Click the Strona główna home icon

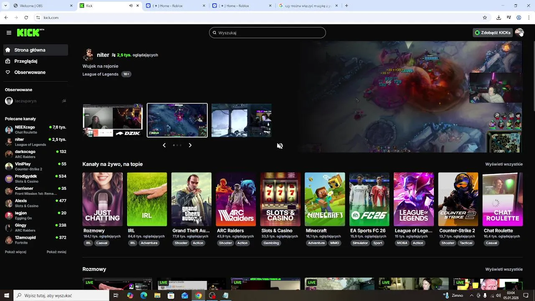coord(8,50)
